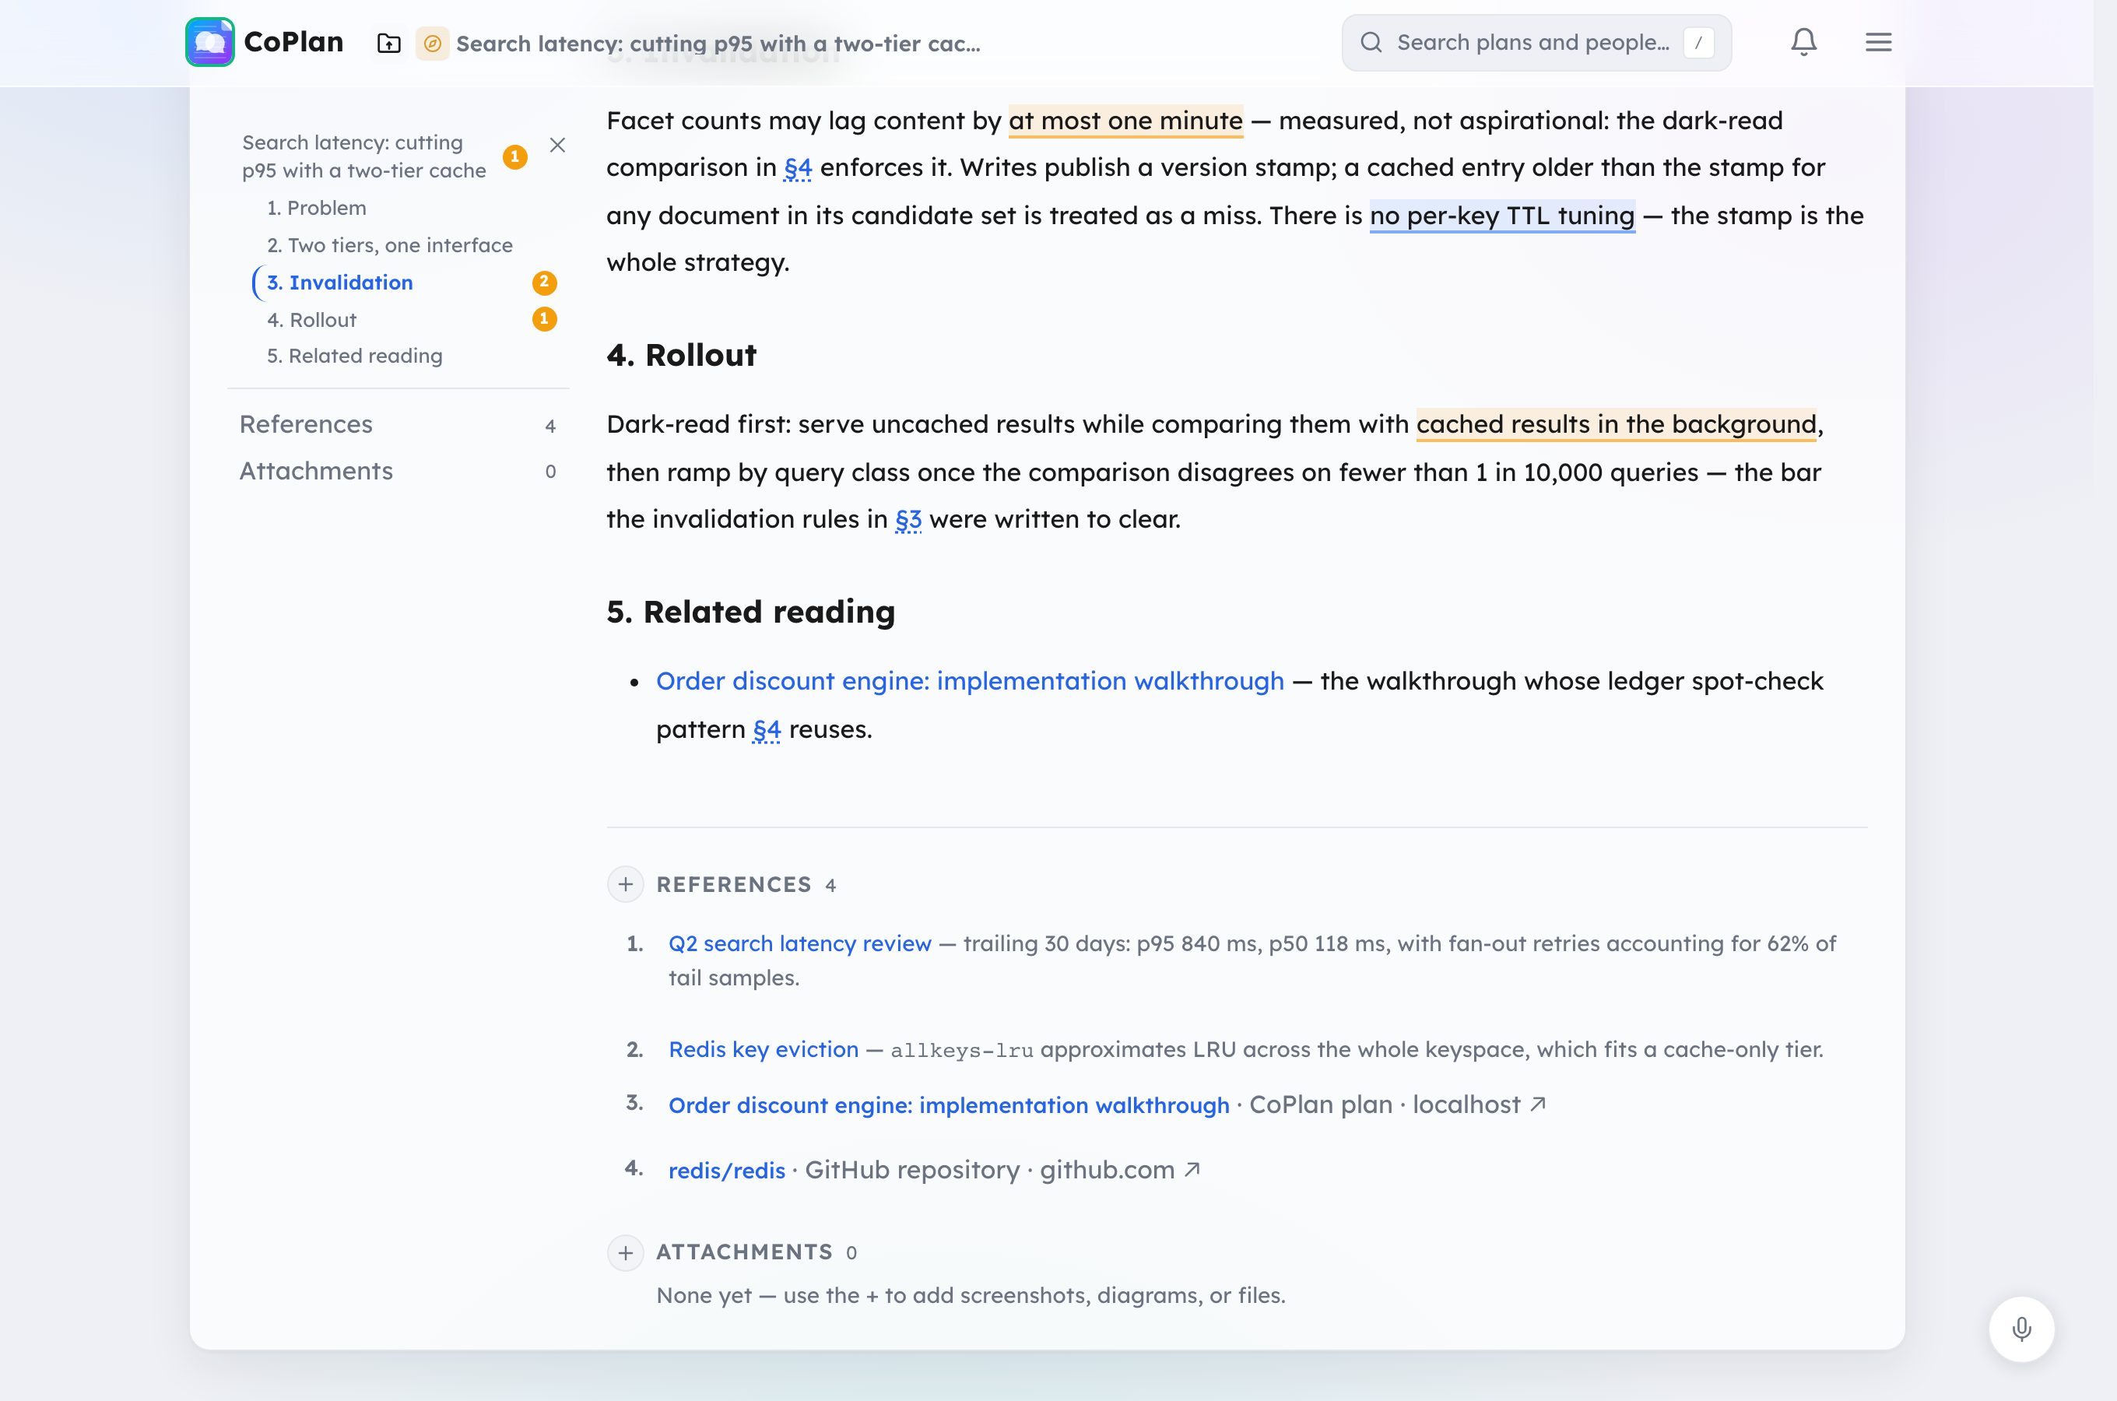Jump to outline item 4. Rollout
The height and width of the screenshot is (1401, 2117).
312,319
